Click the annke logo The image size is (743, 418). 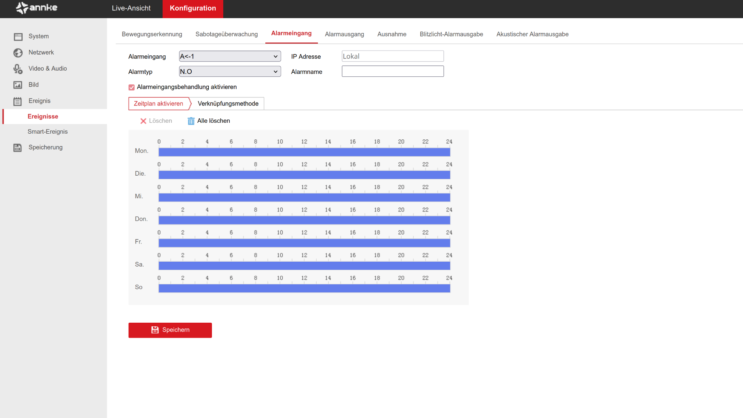[37, 8]
